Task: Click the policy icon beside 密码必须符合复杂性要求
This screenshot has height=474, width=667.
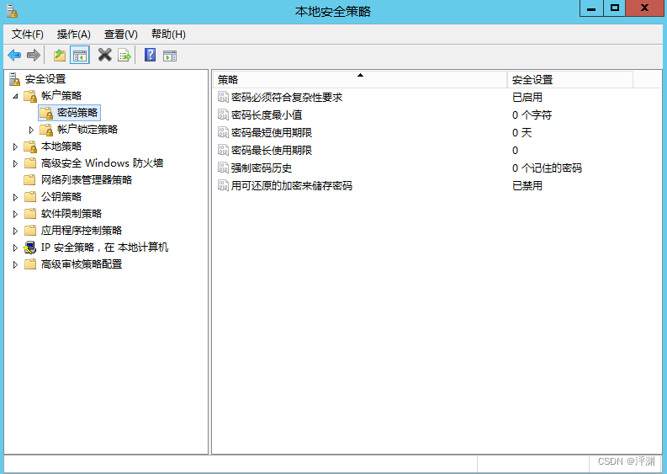Action: click(224, 97)
